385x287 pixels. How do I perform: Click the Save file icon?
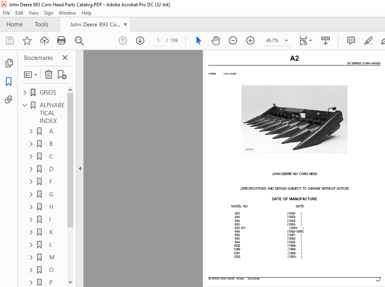pyautogui.click(x=10, y=41)
